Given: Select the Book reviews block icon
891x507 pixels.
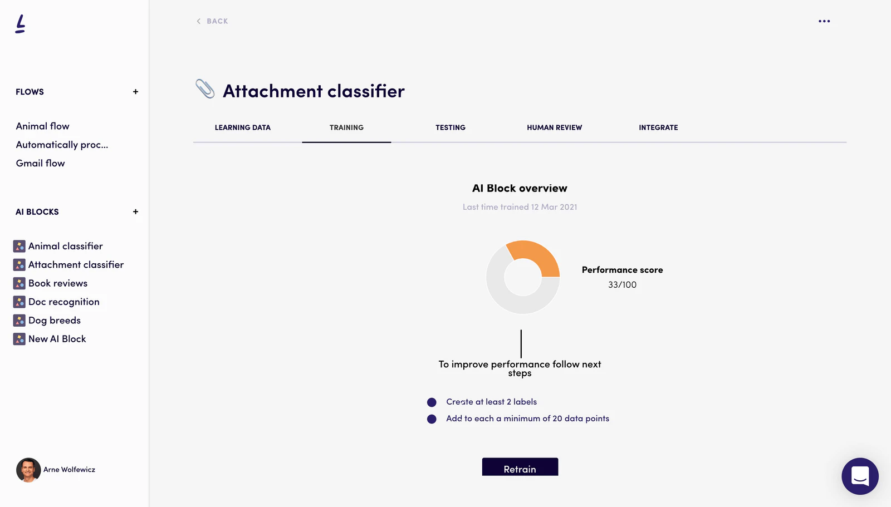Looking at the screenshot, I should coord(18,283).
